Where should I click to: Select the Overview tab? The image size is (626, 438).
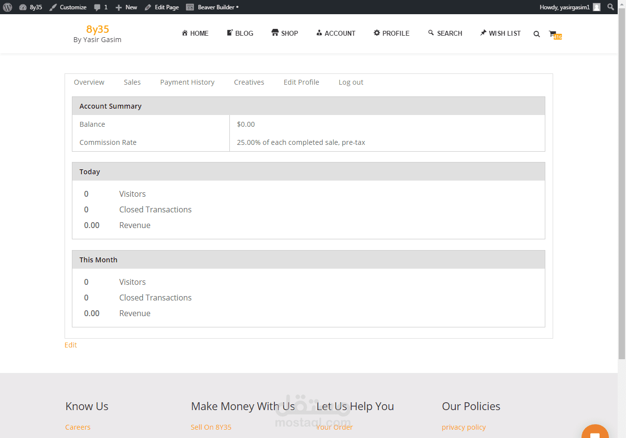(x=89, y=82)
